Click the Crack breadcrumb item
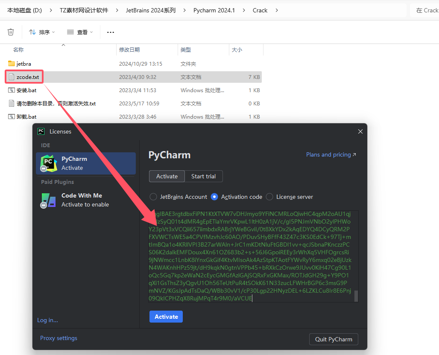Screen dimensions: 439x355 coord(260,10)
